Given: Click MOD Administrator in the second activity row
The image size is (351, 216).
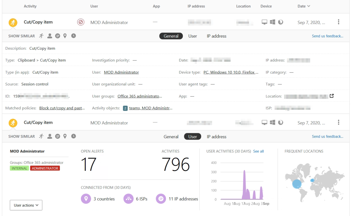Looking at the screenshot, I should click(109, 123).
